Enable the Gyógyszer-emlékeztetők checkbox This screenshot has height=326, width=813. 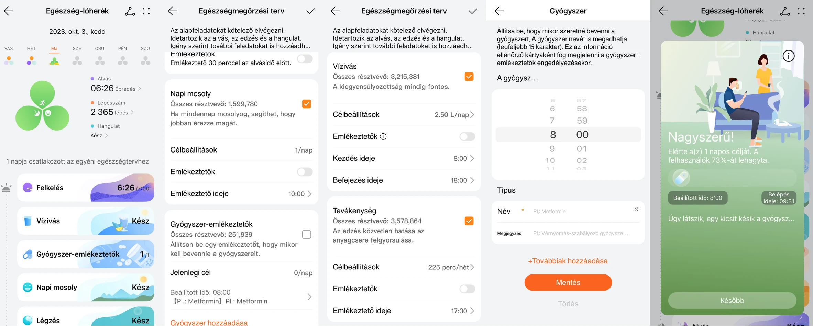(x=306, y=234)
